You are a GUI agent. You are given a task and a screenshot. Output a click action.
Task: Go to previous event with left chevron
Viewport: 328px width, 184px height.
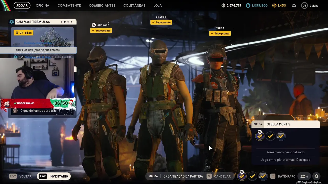point(61,22)
